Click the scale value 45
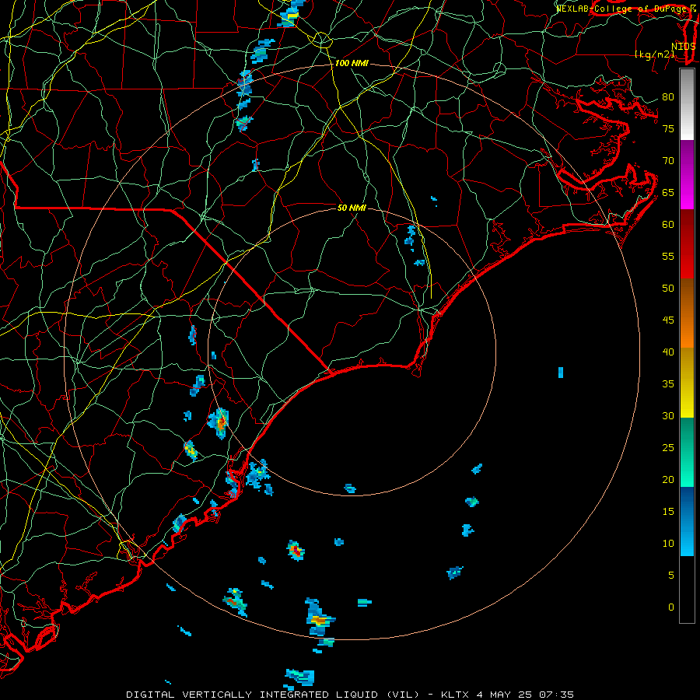Screen dimensions: 700x700 pyautogui.click(x=668, y=320)
